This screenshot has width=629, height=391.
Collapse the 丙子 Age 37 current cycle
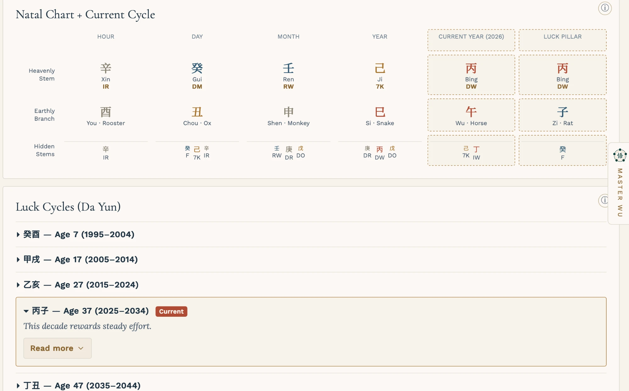(x=86, y=311)
